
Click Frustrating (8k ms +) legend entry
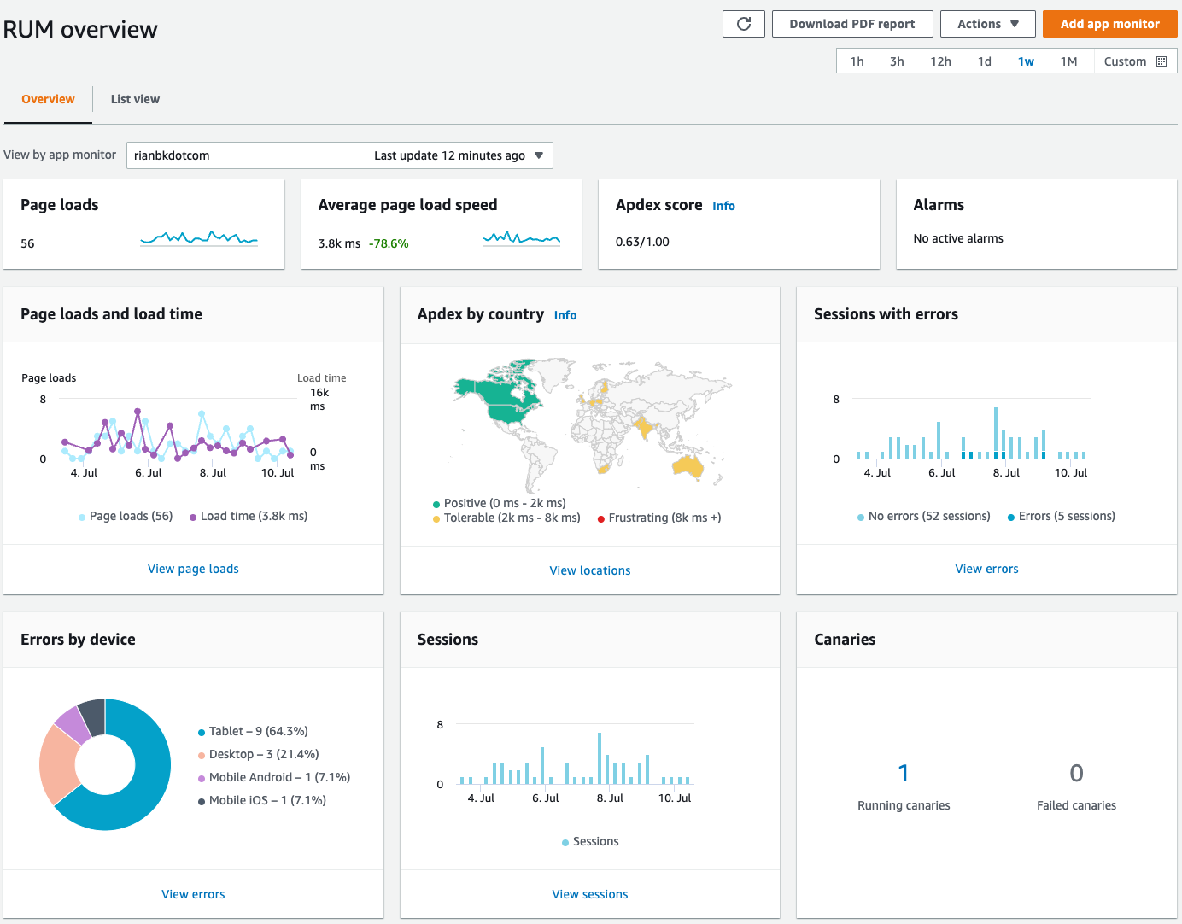pyautogui.click(x=659, y=518)
